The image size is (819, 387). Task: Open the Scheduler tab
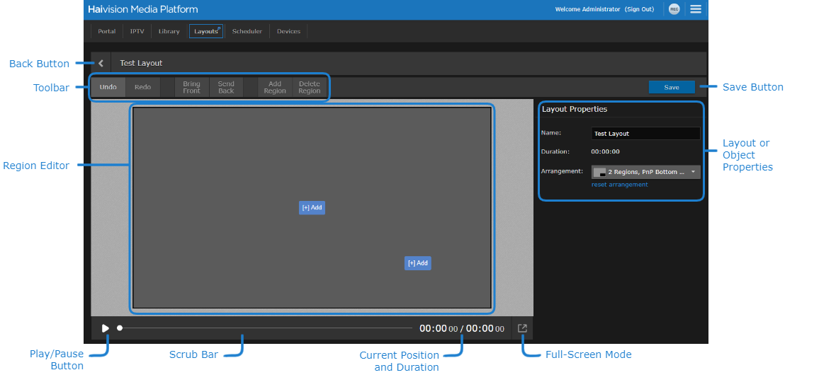[247, 31]
